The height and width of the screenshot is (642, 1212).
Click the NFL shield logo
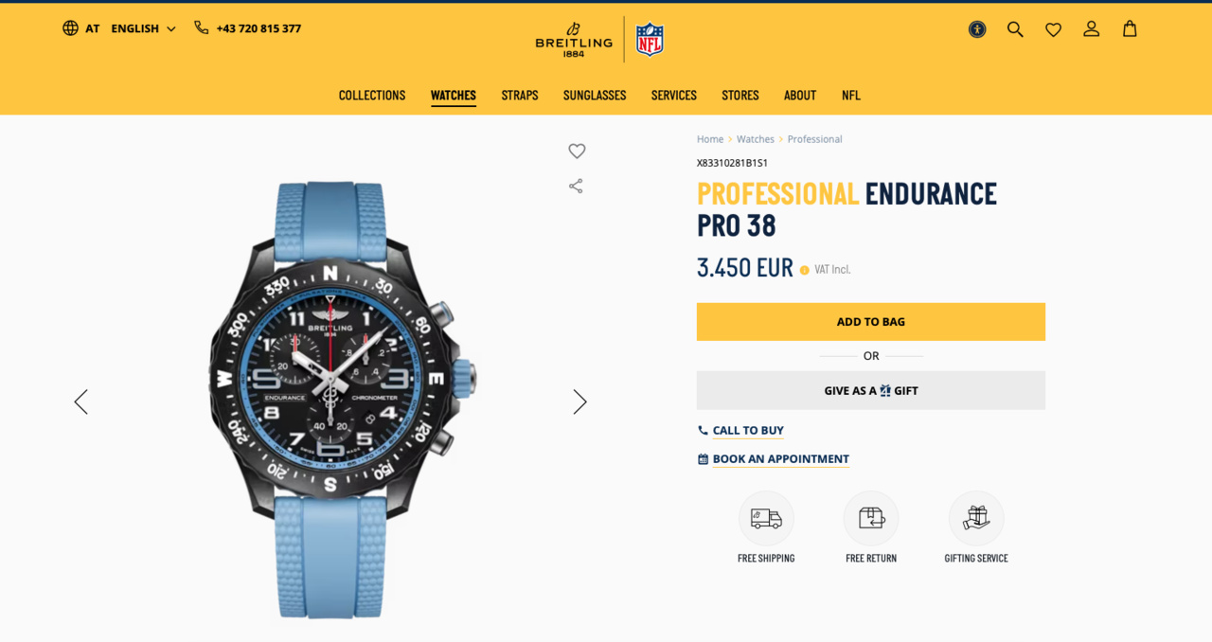650,40
